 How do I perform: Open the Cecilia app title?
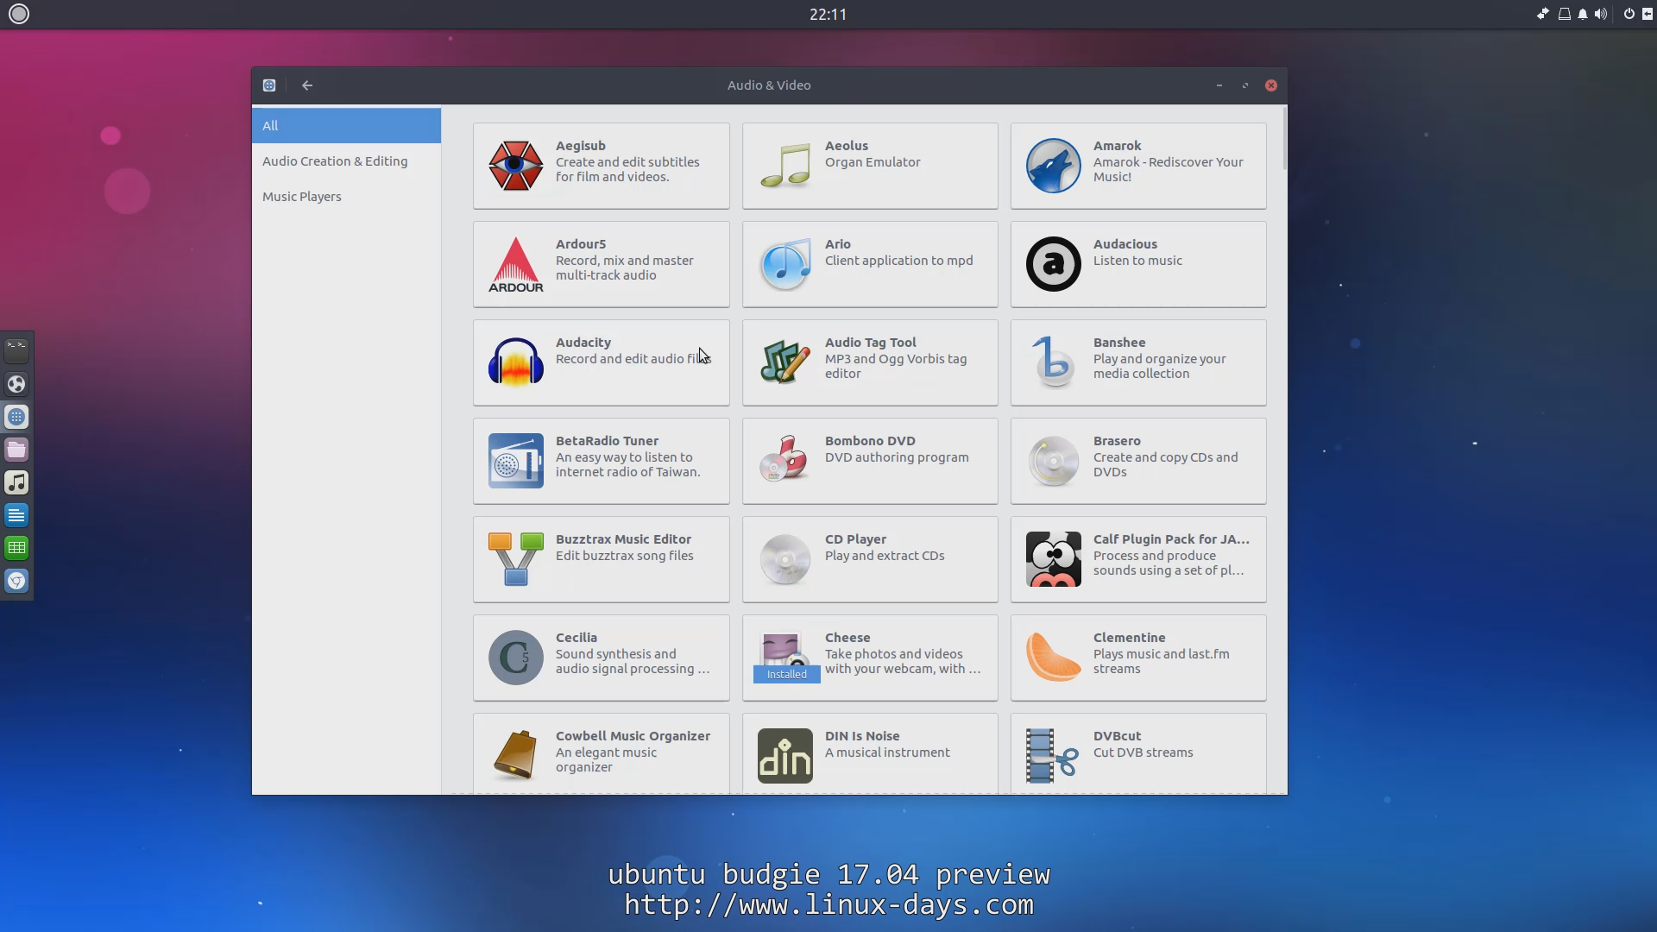pyautogui.click(x=576, y=638)
